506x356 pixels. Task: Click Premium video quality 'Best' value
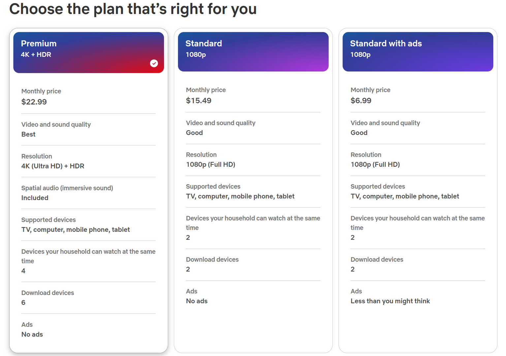click(x=28, y=134)
